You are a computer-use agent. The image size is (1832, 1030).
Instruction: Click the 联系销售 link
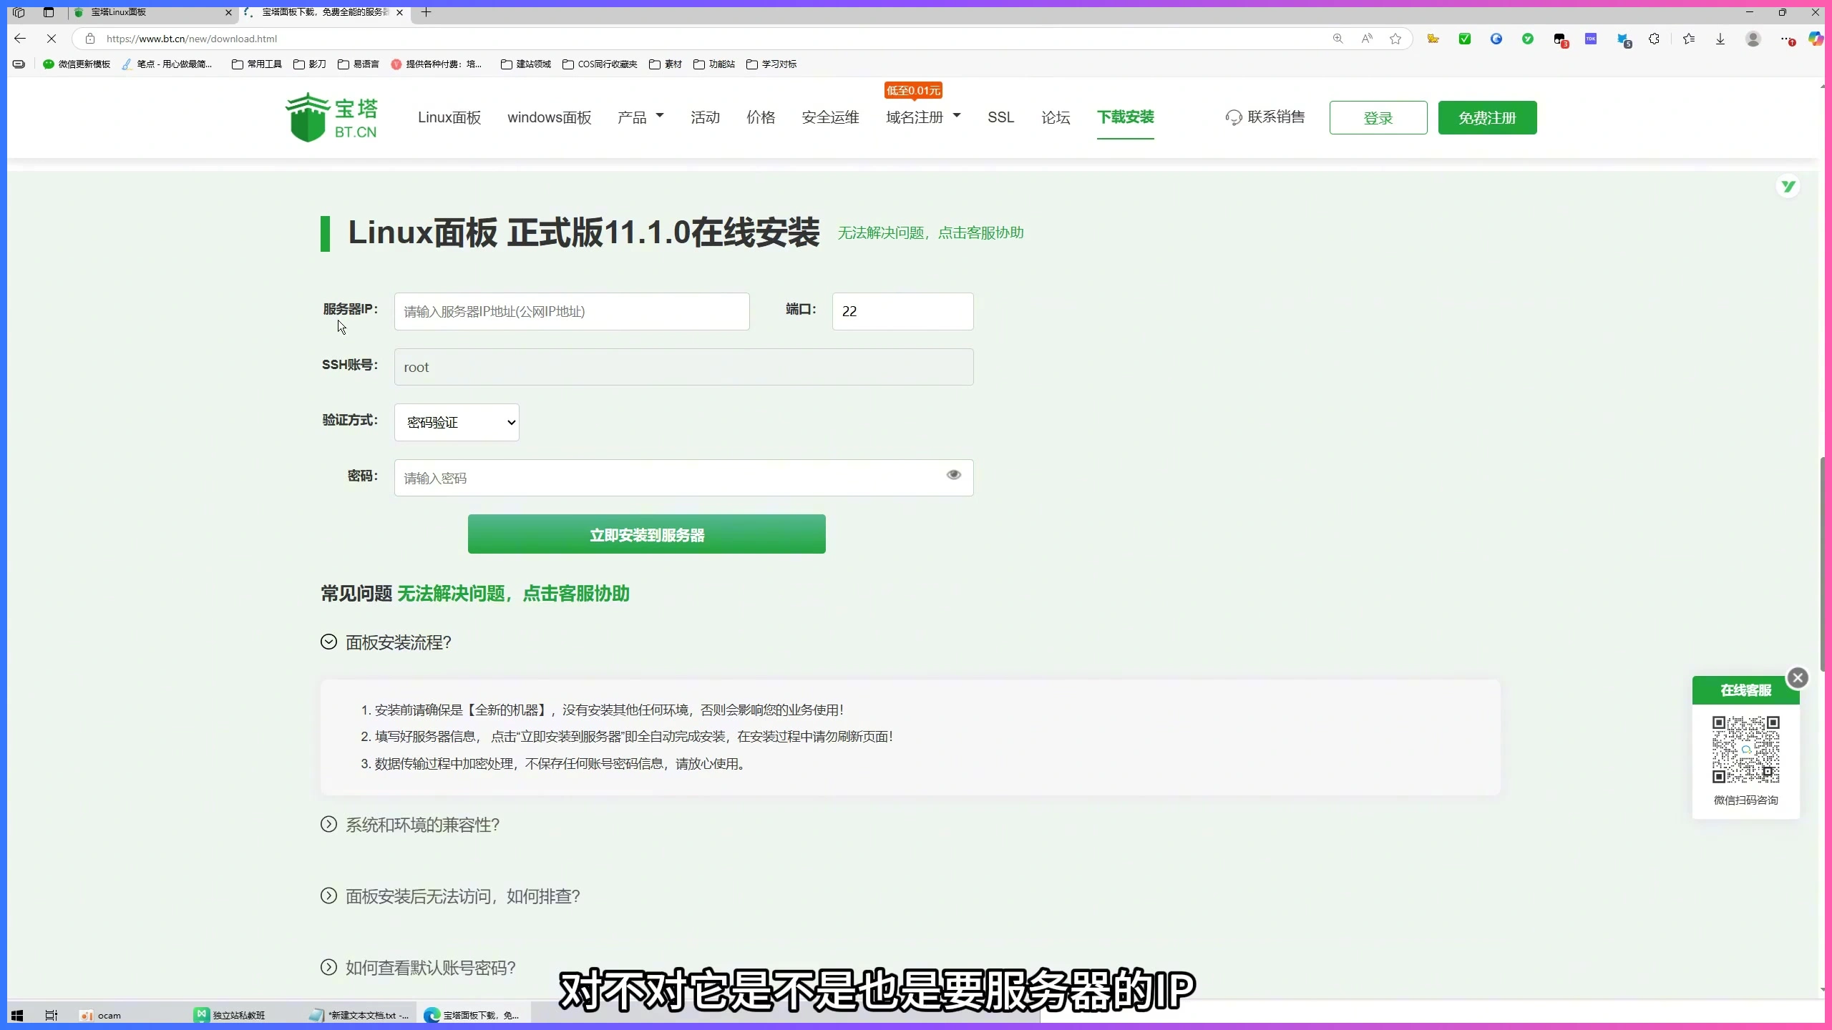pos(1265,117)
